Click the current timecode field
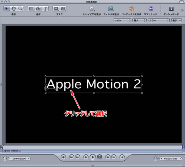185x167 pixels. (19, 158)
